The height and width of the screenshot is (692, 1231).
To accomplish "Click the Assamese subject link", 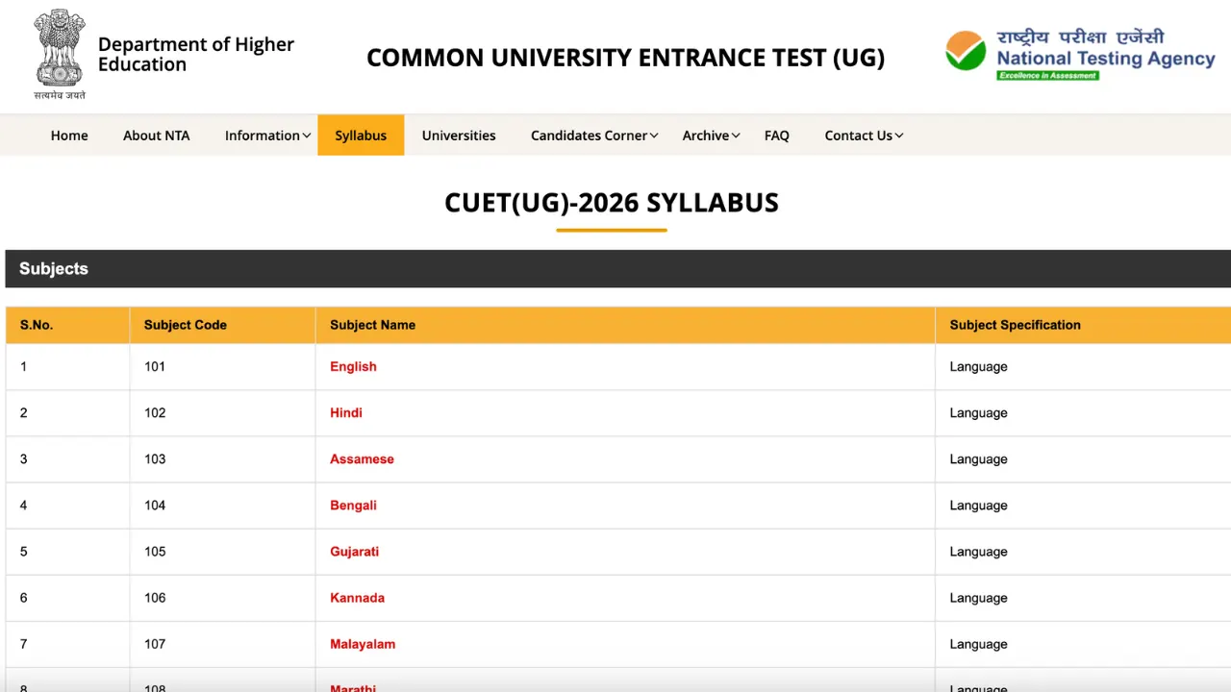I will (x=362, y=458).
